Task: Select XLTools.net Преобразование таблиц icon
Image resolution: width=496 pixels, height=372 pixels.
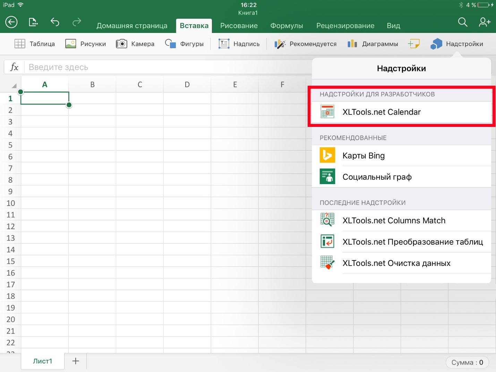Action: click(x=327, y=241)
